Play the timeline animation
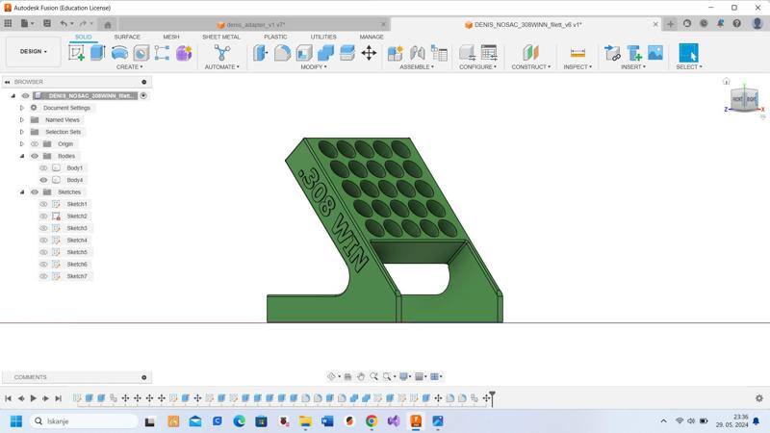Viewport: 770px width, 433px height. [x=33, y=398]
